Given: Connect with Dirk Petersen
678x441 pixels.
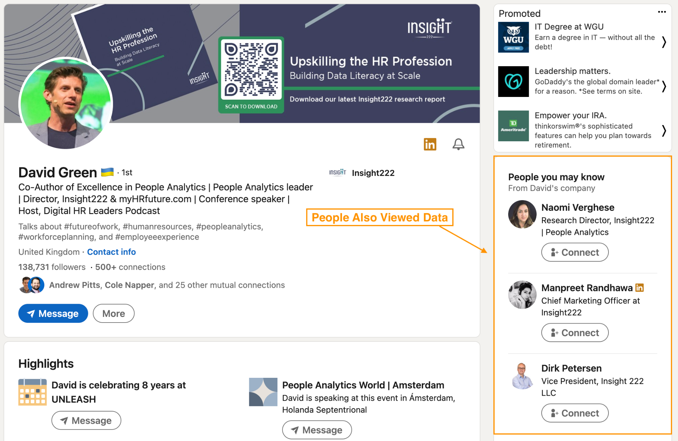Looking at the screenshot, I should (575, 413).
